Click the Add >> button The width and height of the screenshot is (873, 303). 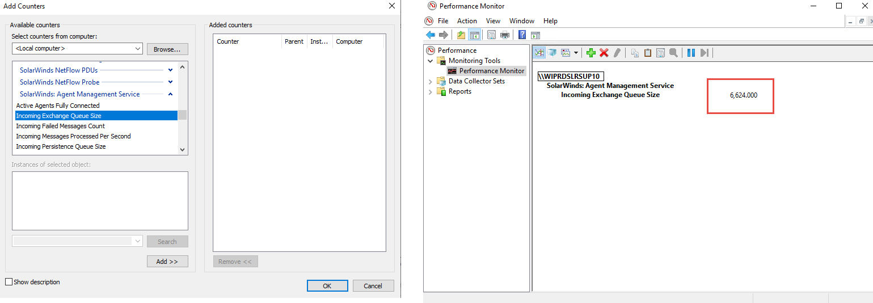pyautogui.click(x=167, y=262)
